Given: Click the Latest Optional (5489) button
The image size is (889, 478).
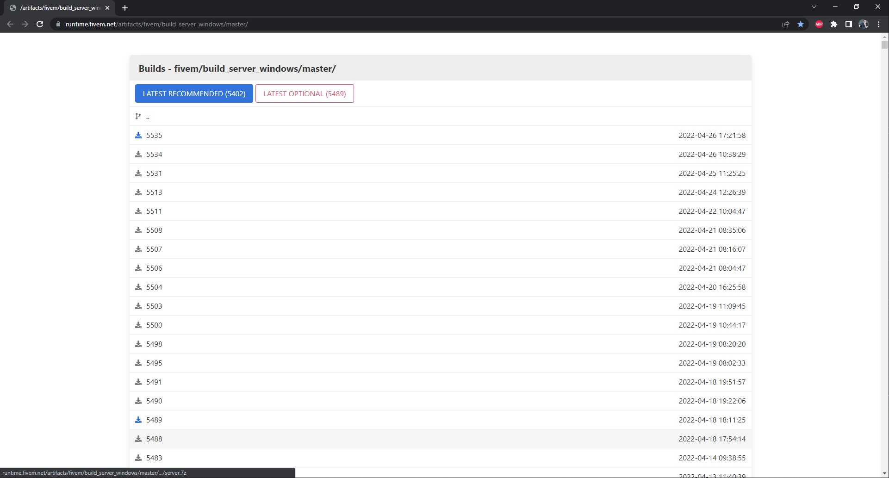Looking at the screenshot, I should pyautogui.click(x=305, y=93).
